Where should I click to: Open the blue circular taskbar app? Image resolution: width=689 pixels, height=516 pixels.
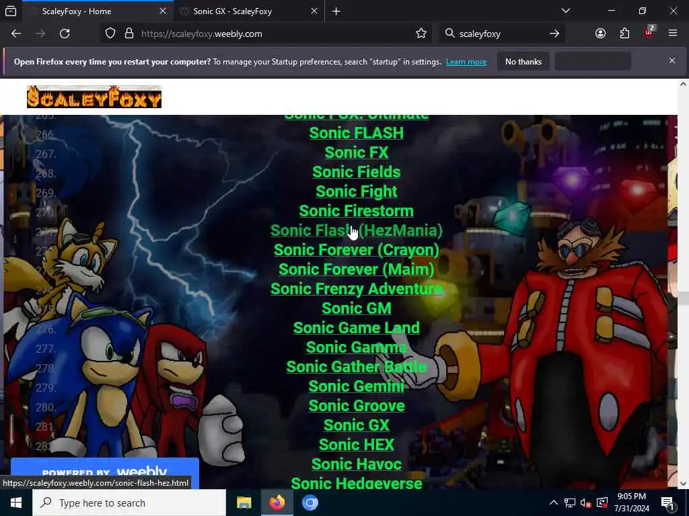[x=310, y=503]
